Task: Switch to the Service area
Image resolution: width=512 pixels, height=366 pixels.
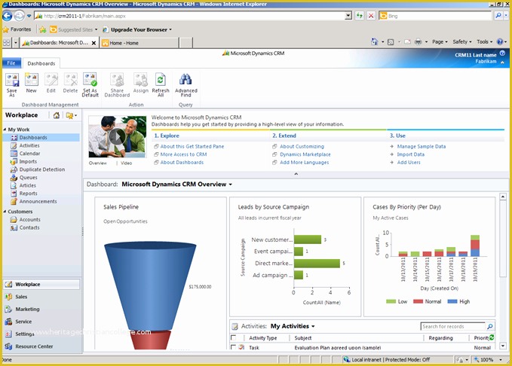Action: (23, 322)
